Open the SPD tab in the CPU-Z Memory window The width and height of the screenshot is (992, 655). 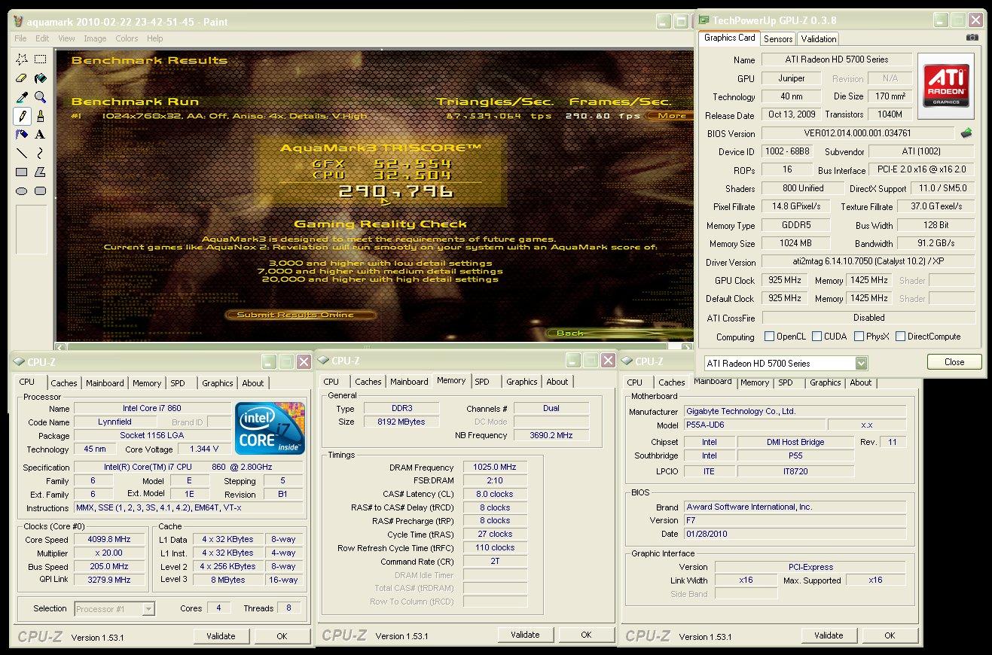click(x=482, y=382)
